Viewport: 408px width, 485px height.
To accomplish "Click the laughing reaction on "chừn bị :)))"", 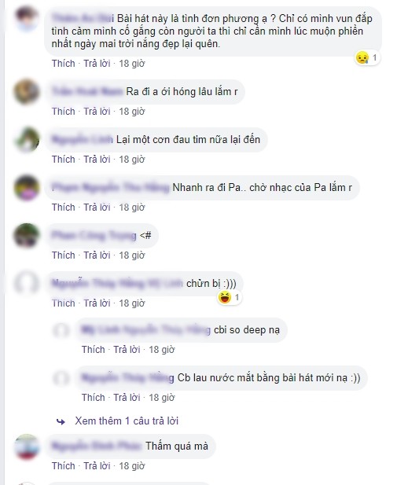I will [225, 298].
